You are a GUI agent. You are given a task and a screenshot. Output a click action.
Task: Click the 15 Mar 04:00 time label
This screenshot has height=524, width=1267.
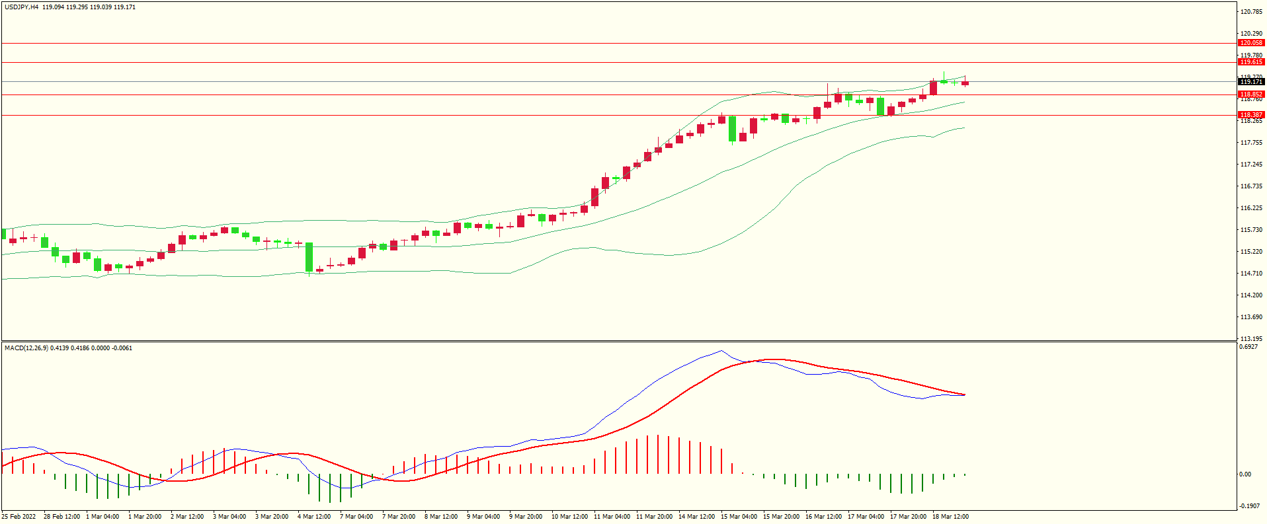pos(739,517)
